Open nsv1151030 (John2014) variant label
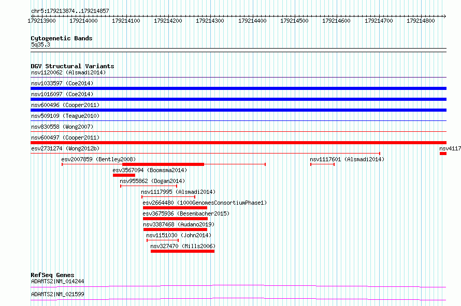The width and height of the screenshot is (461, 306). pos(179,235)
